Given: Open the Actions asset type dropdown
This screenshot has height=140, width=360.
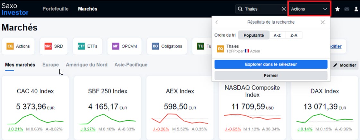Looking at the screenshot, I should tap(309, 9).
